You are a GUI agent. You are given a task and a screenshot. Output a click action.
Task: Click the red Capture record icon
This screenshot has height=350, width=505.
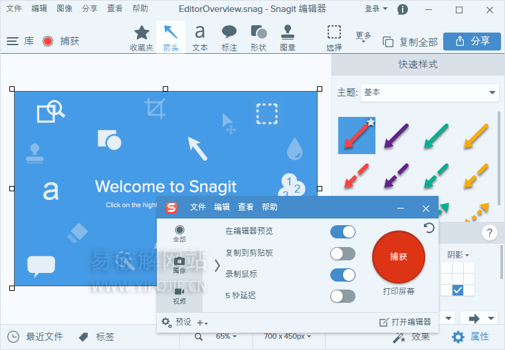[48, 41]
